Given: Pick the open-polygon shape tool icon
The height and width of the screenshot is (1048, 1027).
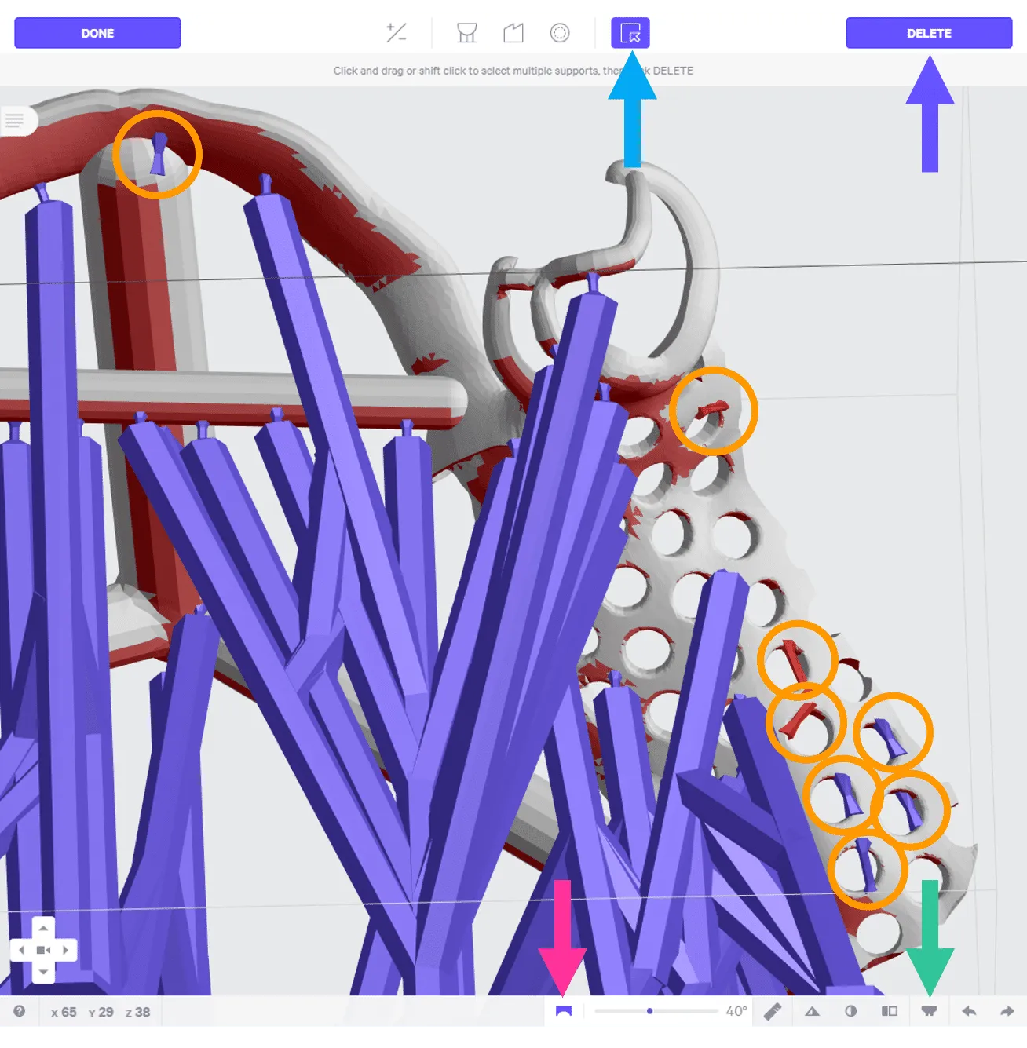Looking at the screenshot, I should click(513, 33).
